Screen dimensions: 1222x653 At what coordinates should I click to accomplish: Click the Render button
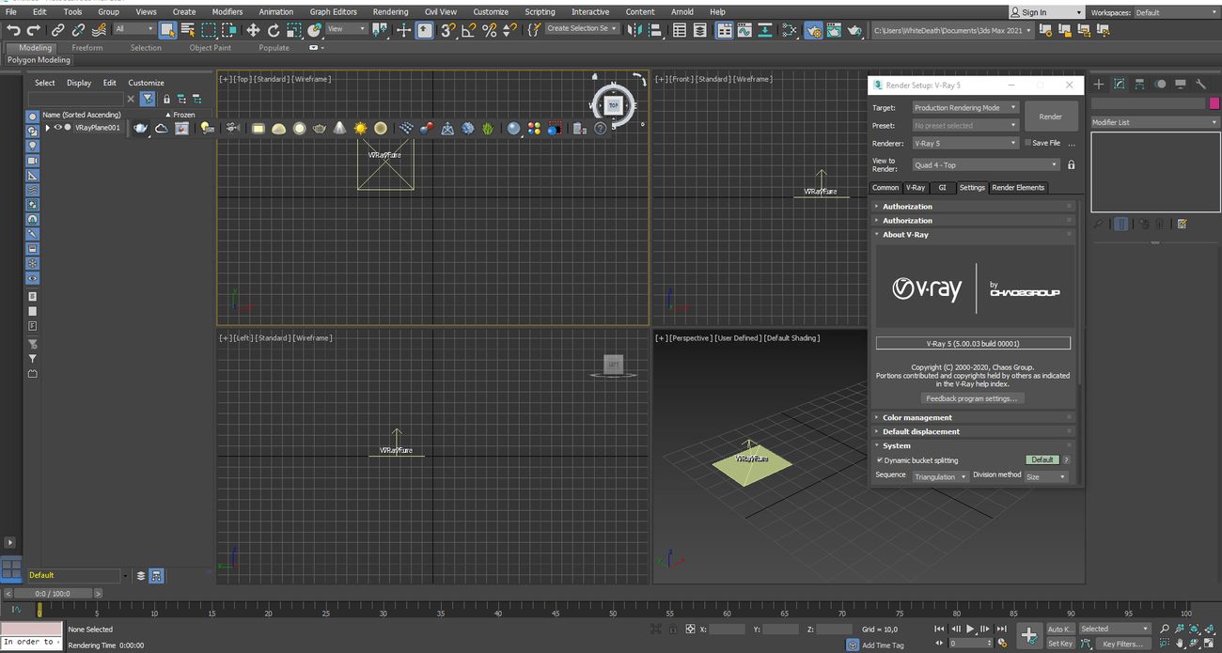[x=1050, y=117]
